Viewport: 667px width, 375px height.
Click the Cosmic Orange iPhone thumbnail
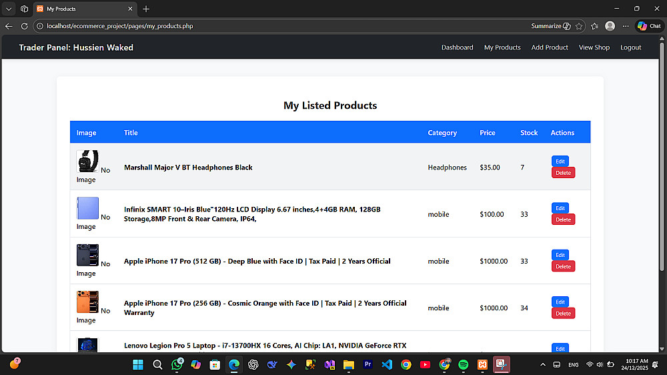[87, 302]
